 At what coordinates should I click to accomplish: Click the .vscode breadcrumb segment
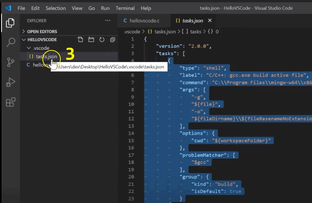click(132, 31)
